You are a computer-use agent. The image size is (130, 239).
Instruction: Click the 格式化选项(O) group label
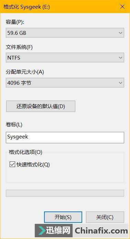(25, 152)
